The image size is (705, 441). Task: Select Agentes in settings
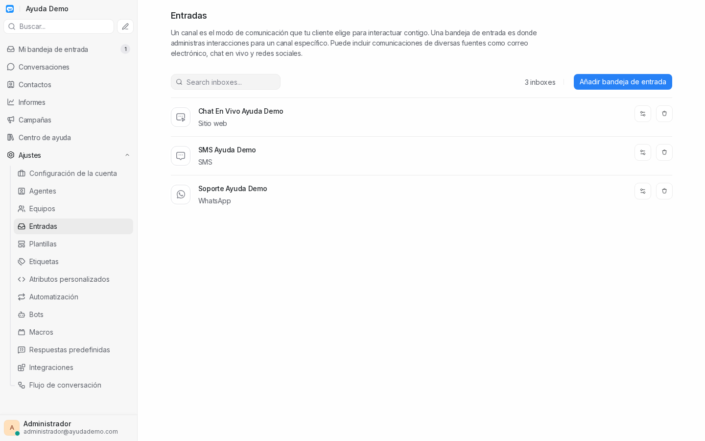(x=73, y=191)
